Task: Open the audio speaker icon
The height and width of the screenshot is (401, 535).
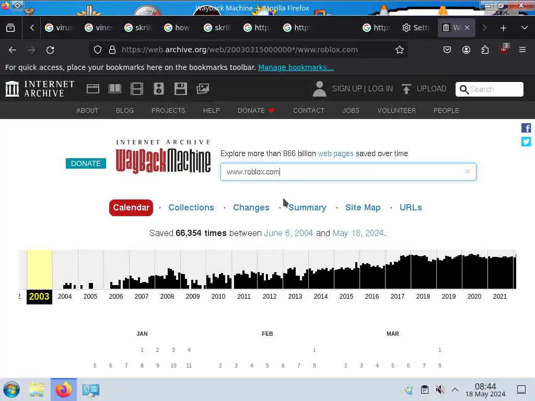Action: coord(159,89)
